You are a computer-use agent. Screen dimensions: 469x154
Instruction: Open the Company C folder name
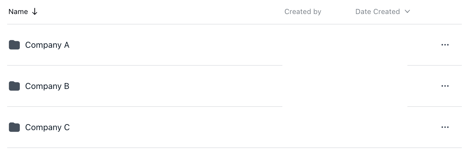click(48, 127)
